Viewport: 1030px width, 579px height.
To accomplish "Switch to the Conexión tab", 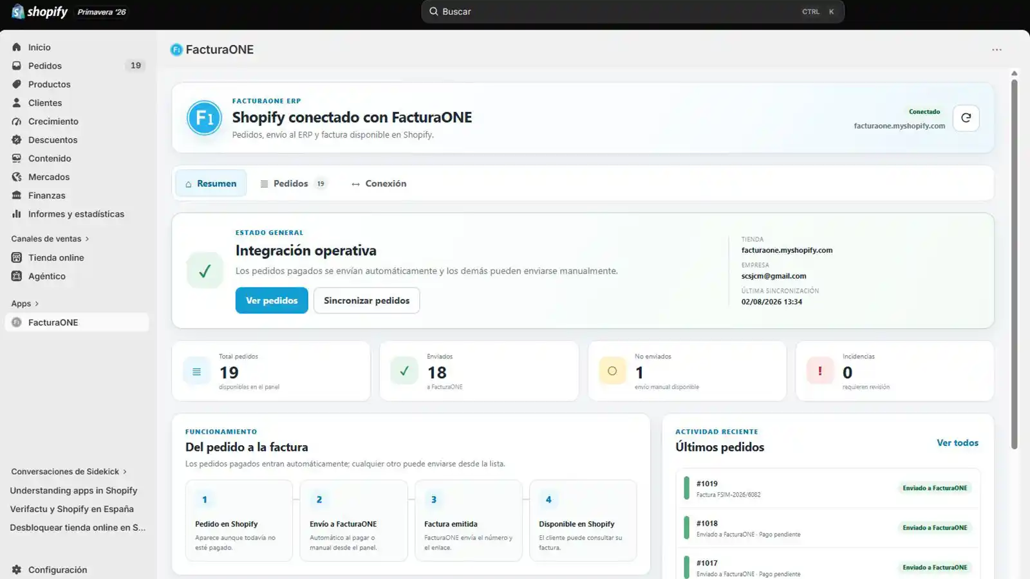I will point(379,183).
